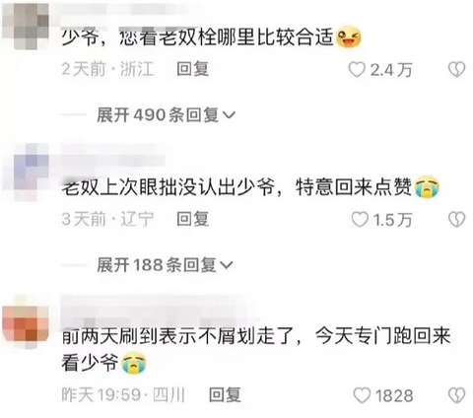Tap the winking emoji in first comment
Image resolution: width=473 pixels, height=418 pixels.
point(348,36)
